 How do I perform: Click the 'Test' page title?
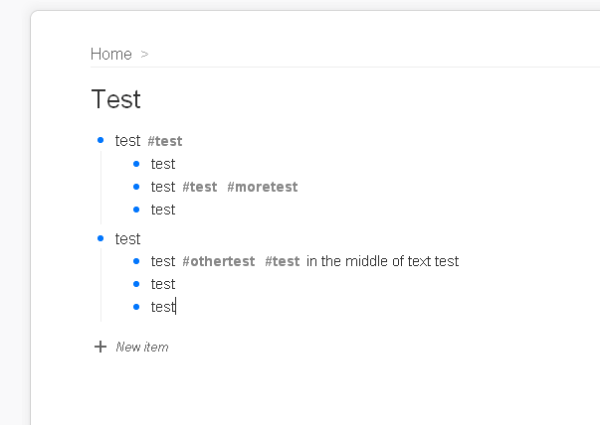click(x=116, y=99)
